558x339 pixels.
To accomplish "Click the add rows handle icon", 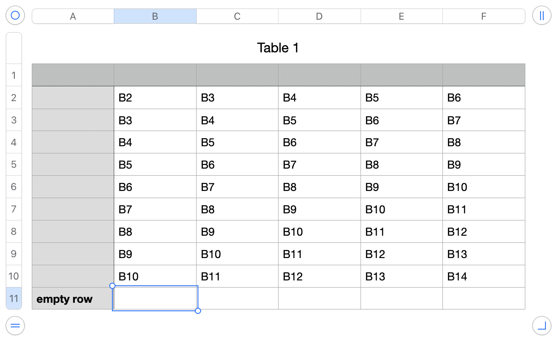I will point(15,326).
